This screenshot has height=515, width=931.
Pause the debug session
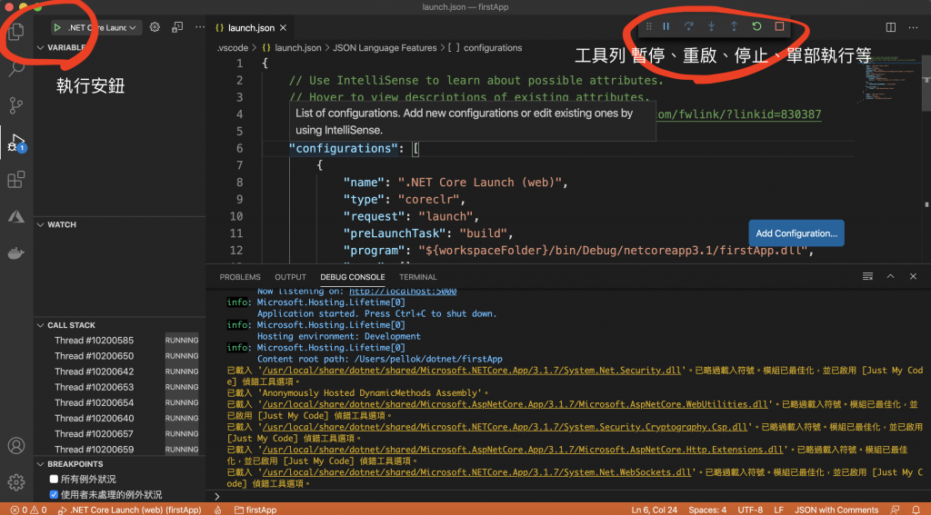point(666,26)
